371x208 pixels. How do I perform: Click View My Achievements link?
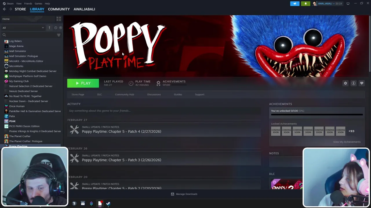[x=347, y=142]
